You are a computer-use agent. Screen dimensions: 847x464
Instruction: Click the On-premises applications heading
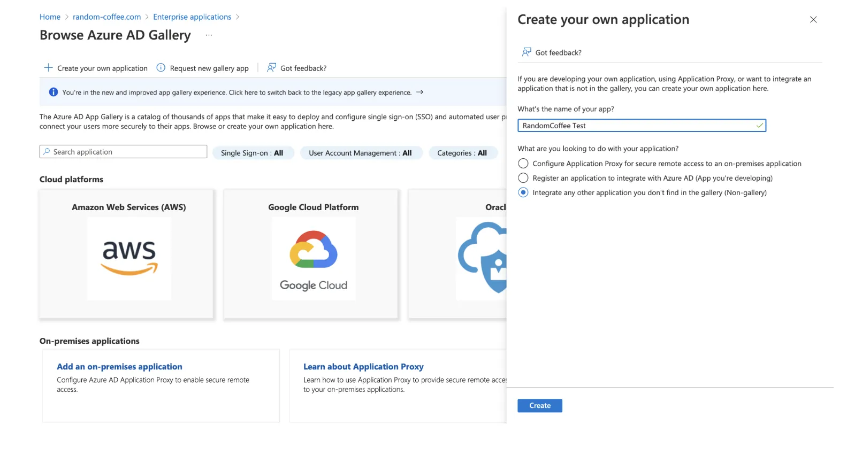pyautogui.click(x=89, y=341)
